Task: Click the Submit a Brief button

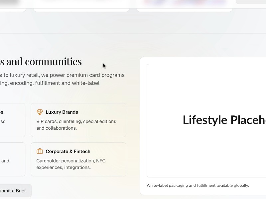Action: pos(16,191)
